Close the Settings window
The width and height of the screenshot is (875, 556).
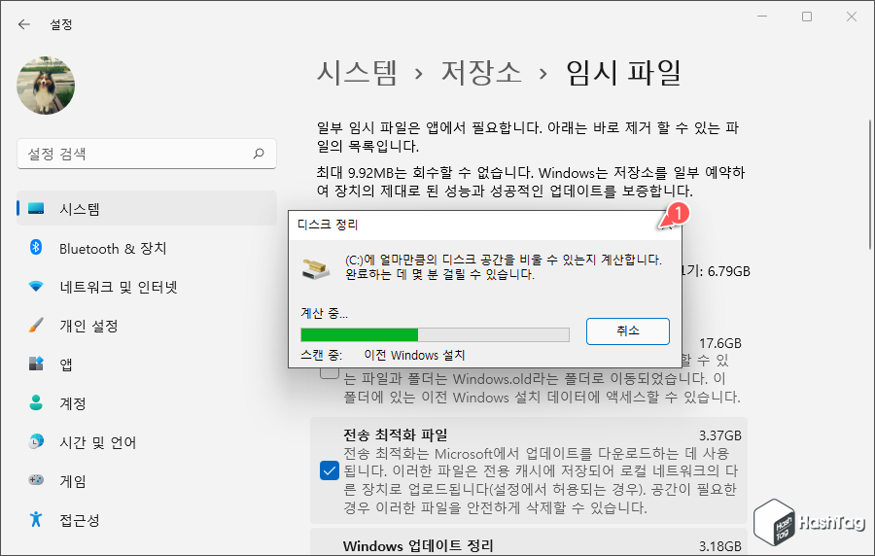point(852,17)
